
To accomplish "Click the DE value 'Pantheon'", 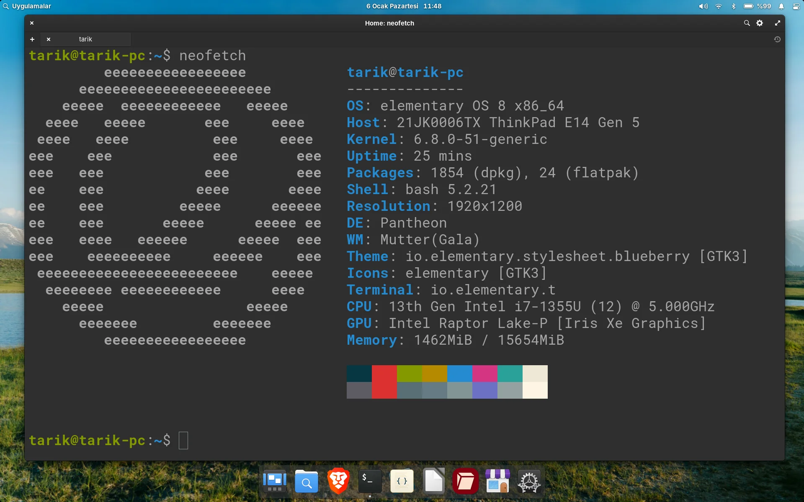I will tap(414, 223).
